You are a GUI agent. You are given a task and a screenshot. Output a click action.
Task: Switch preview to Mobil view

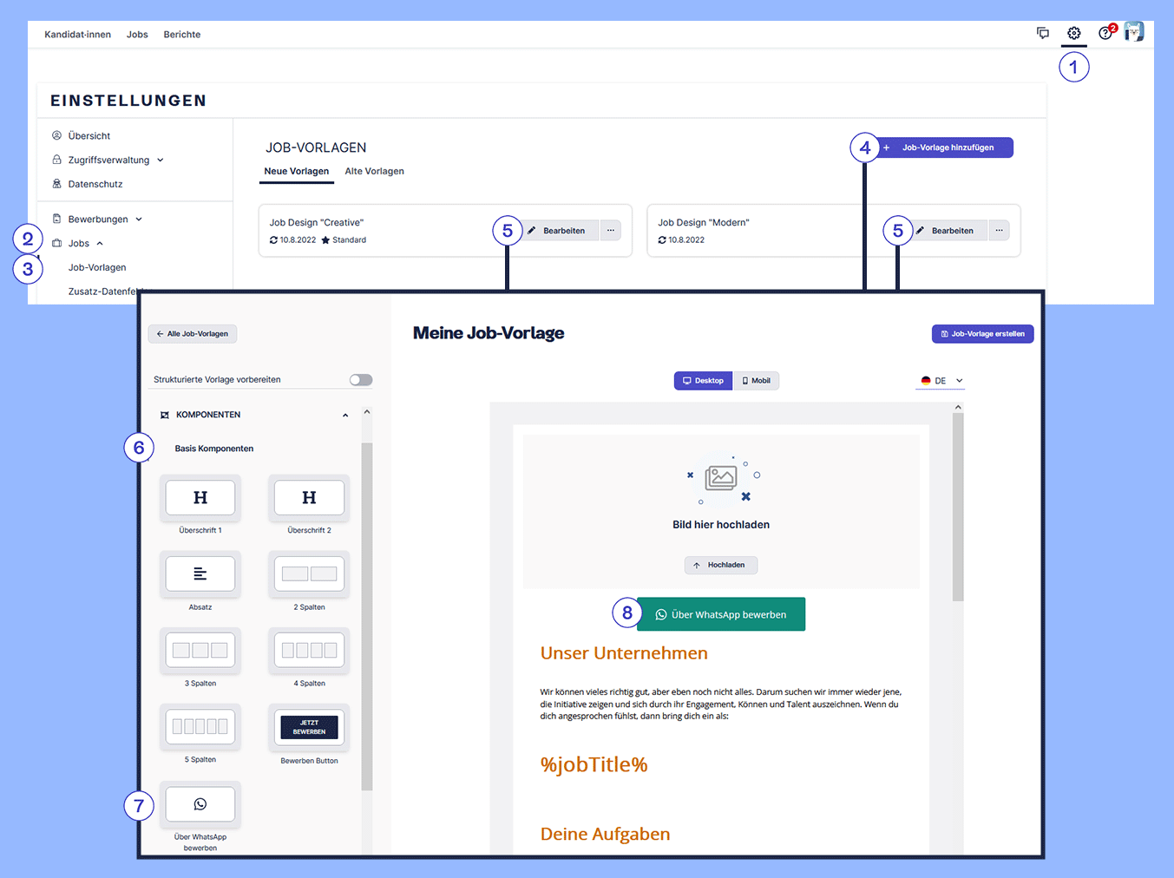point(757,381)
